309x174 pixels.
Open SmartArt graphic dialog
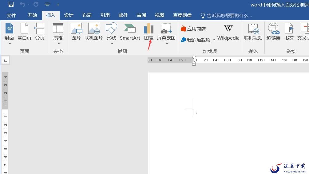coord(130,32)
